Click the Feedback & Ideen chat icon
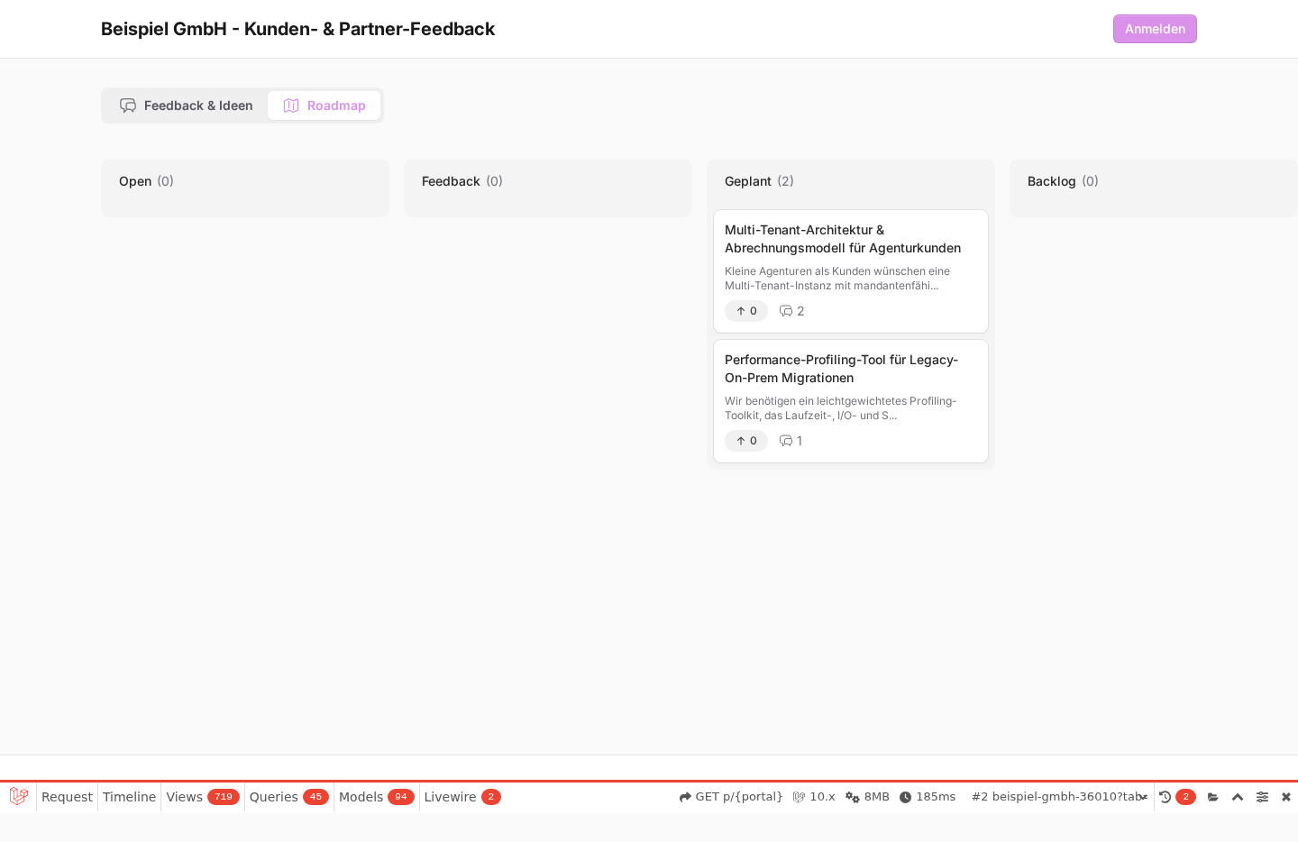Viewport: 1298px width, 842px height. click(x=128, y=105)
